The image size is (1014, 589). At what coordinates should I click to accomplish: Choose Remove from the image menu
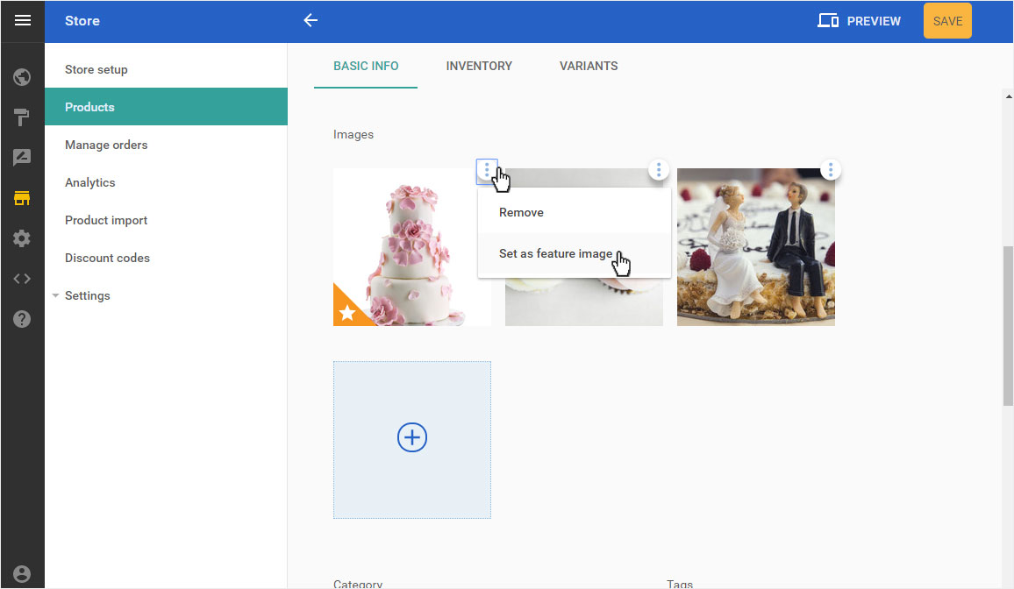point(575,212)
